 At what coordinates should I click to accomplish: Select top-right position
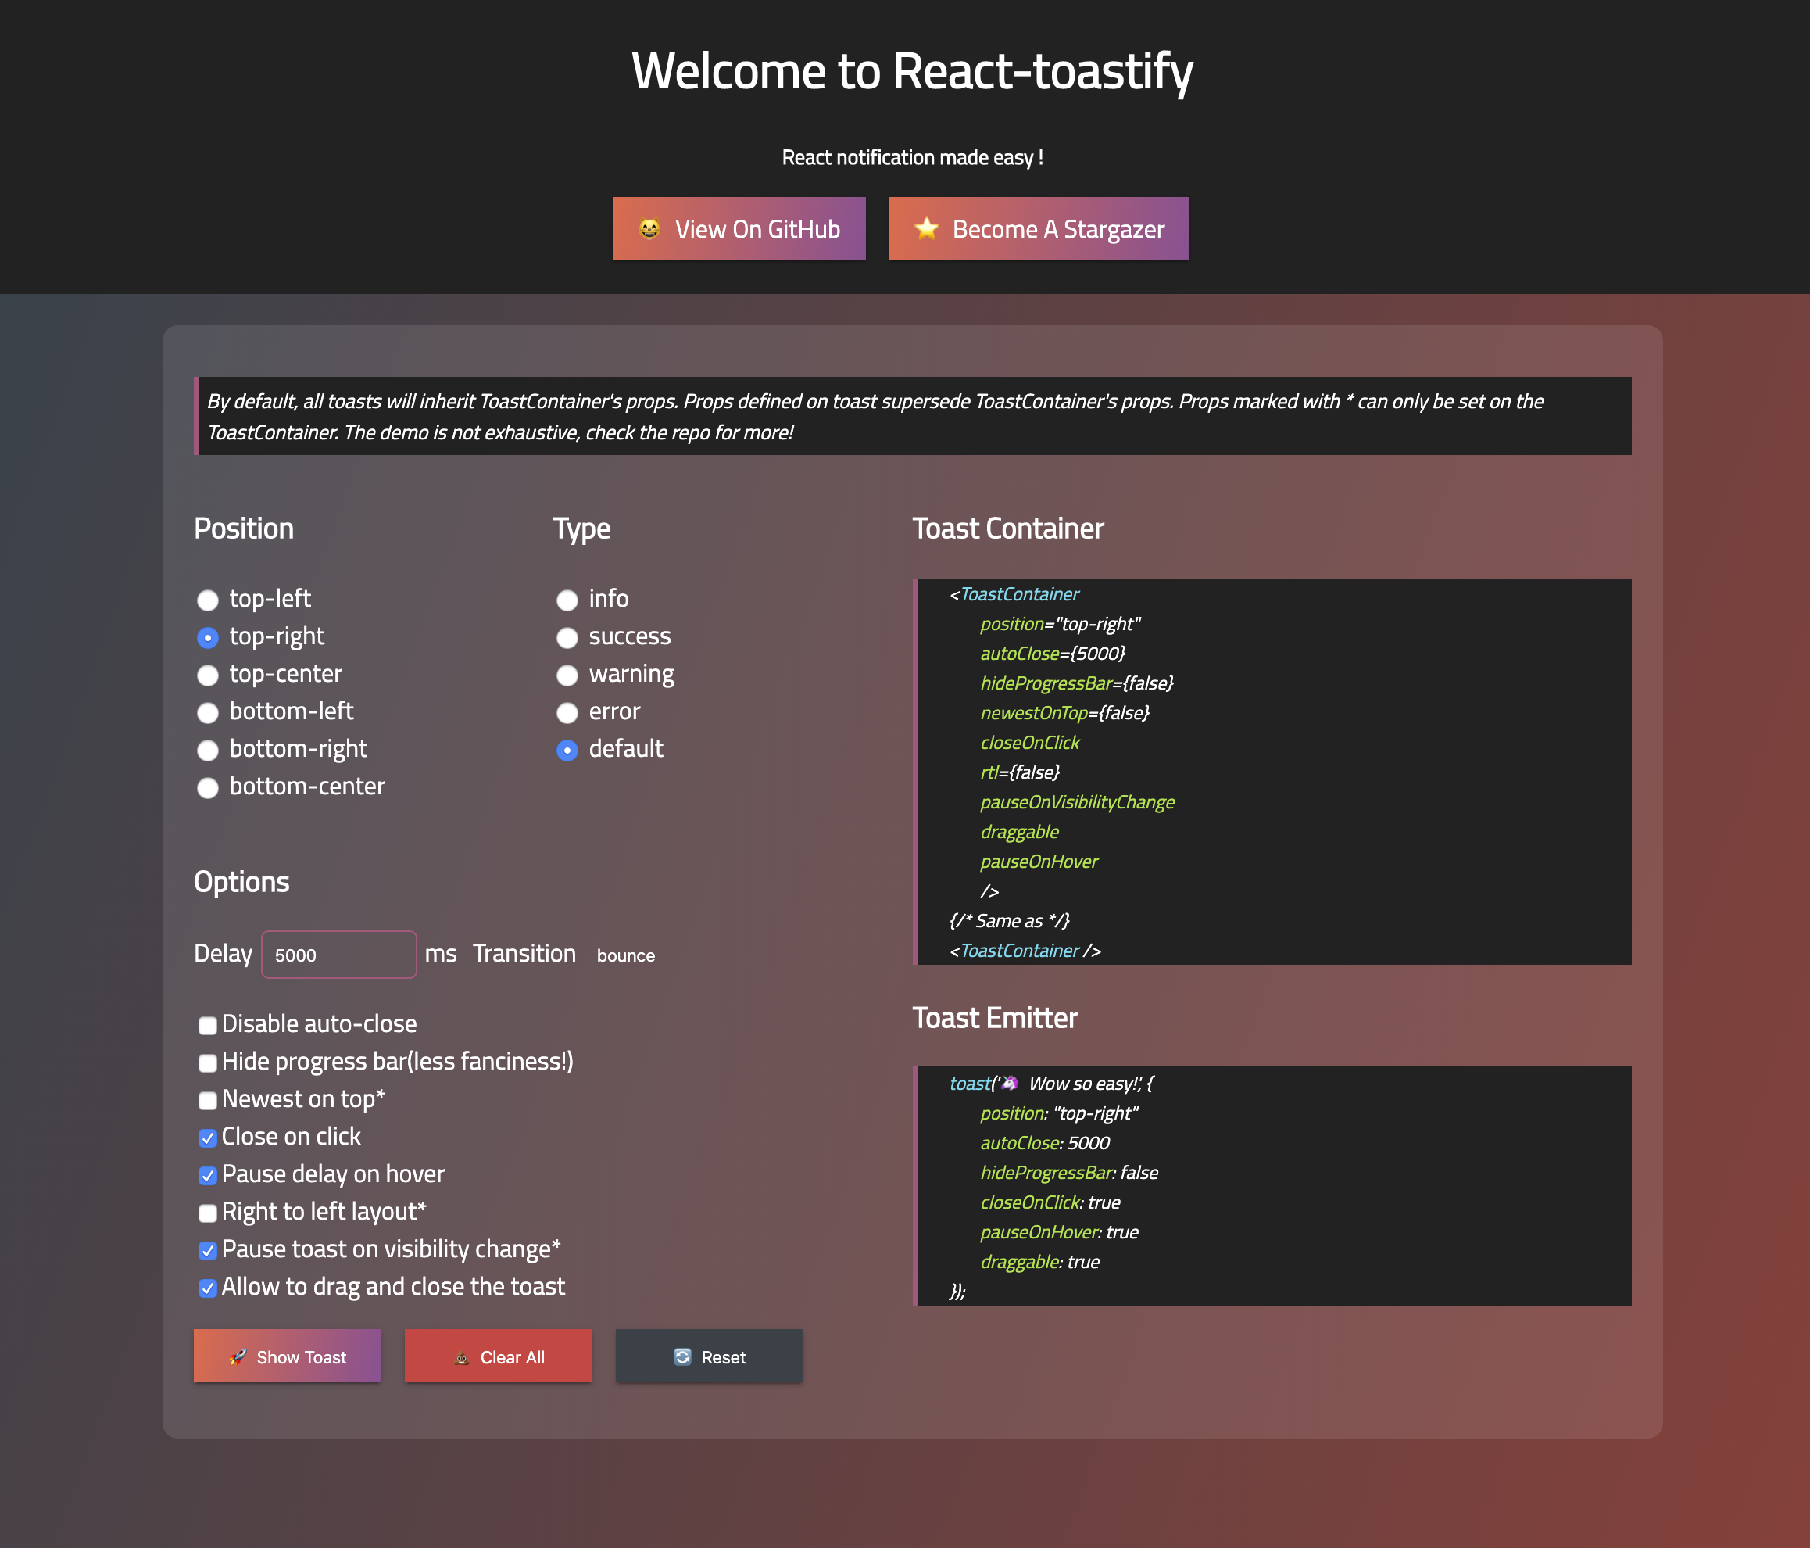point(207,637)
